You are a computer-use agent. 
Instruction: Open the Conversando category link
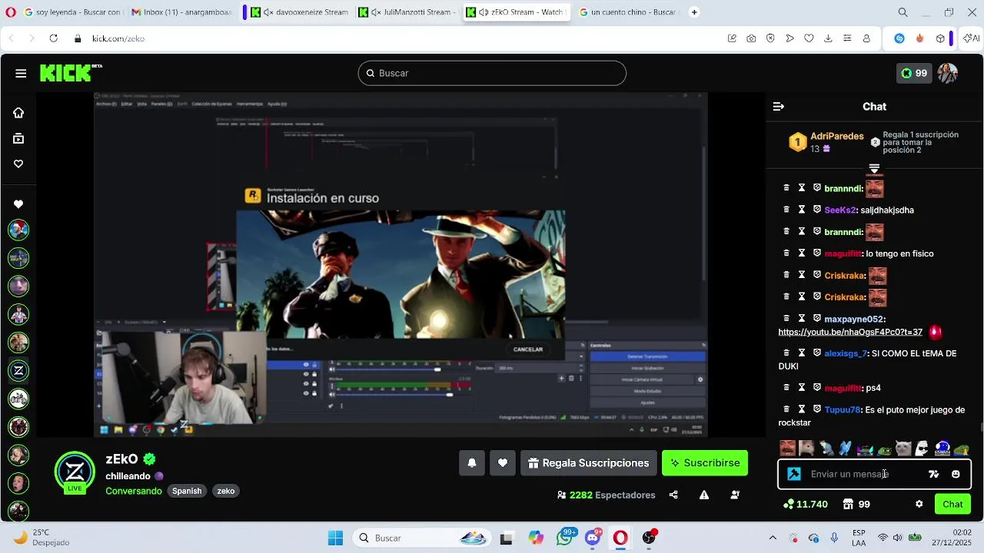134,492
